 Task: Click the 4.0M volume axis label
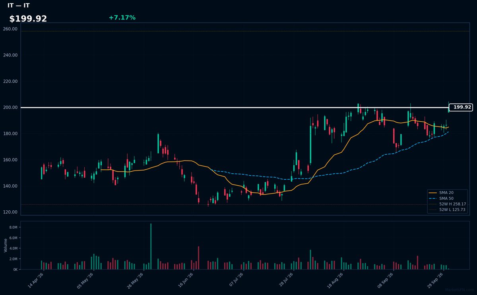(x=13, y=248)
